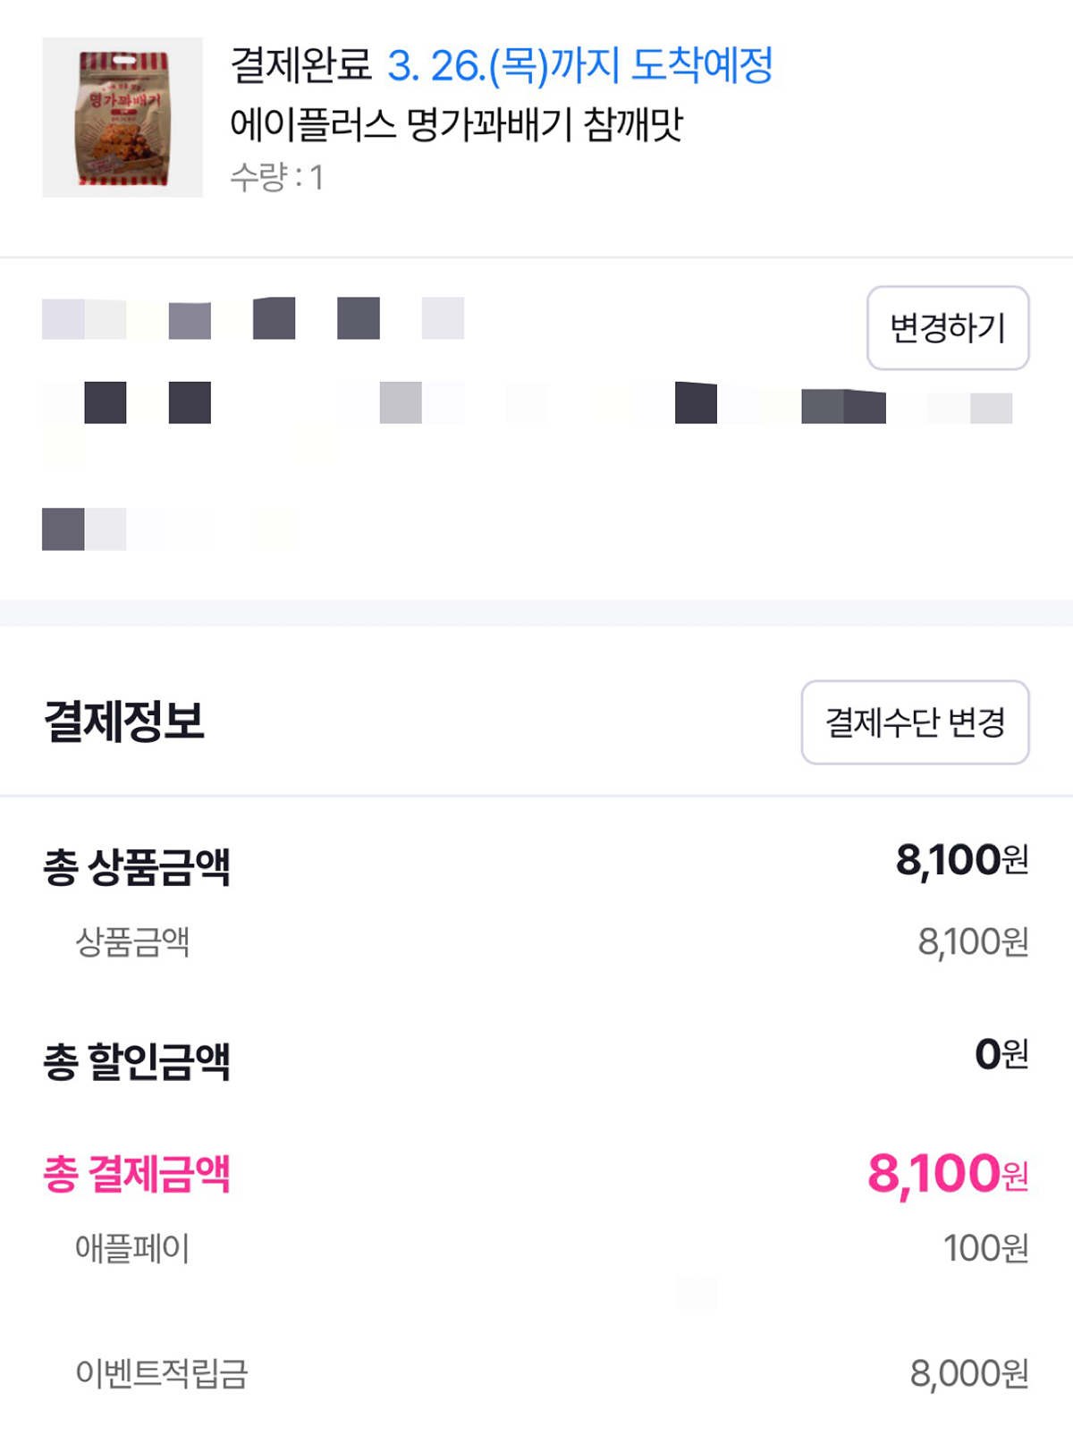The width and height of the screenshot is (1073, 1443).
Task: Select the 애플페이 payment method row
Action: click(132, 1248)
